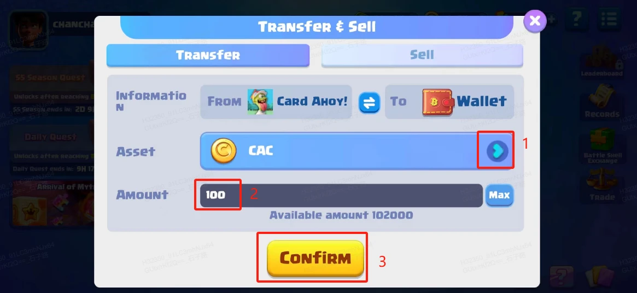Open the To Wallet destination box

tap(449, 102)
